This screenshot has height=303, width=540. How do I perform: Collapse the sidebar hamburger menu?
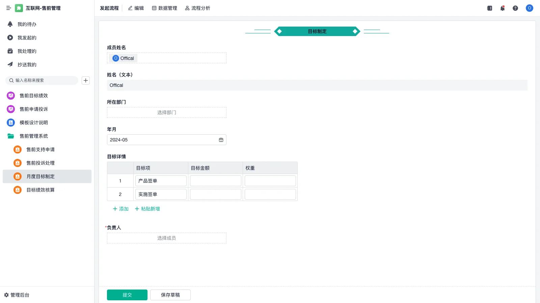[8, 8]
